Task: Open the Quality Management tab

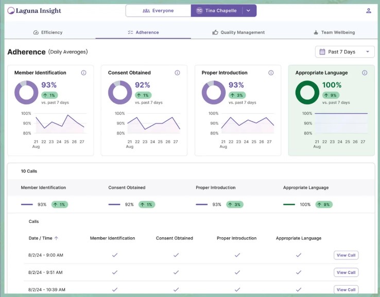Action: pos(238,32)
